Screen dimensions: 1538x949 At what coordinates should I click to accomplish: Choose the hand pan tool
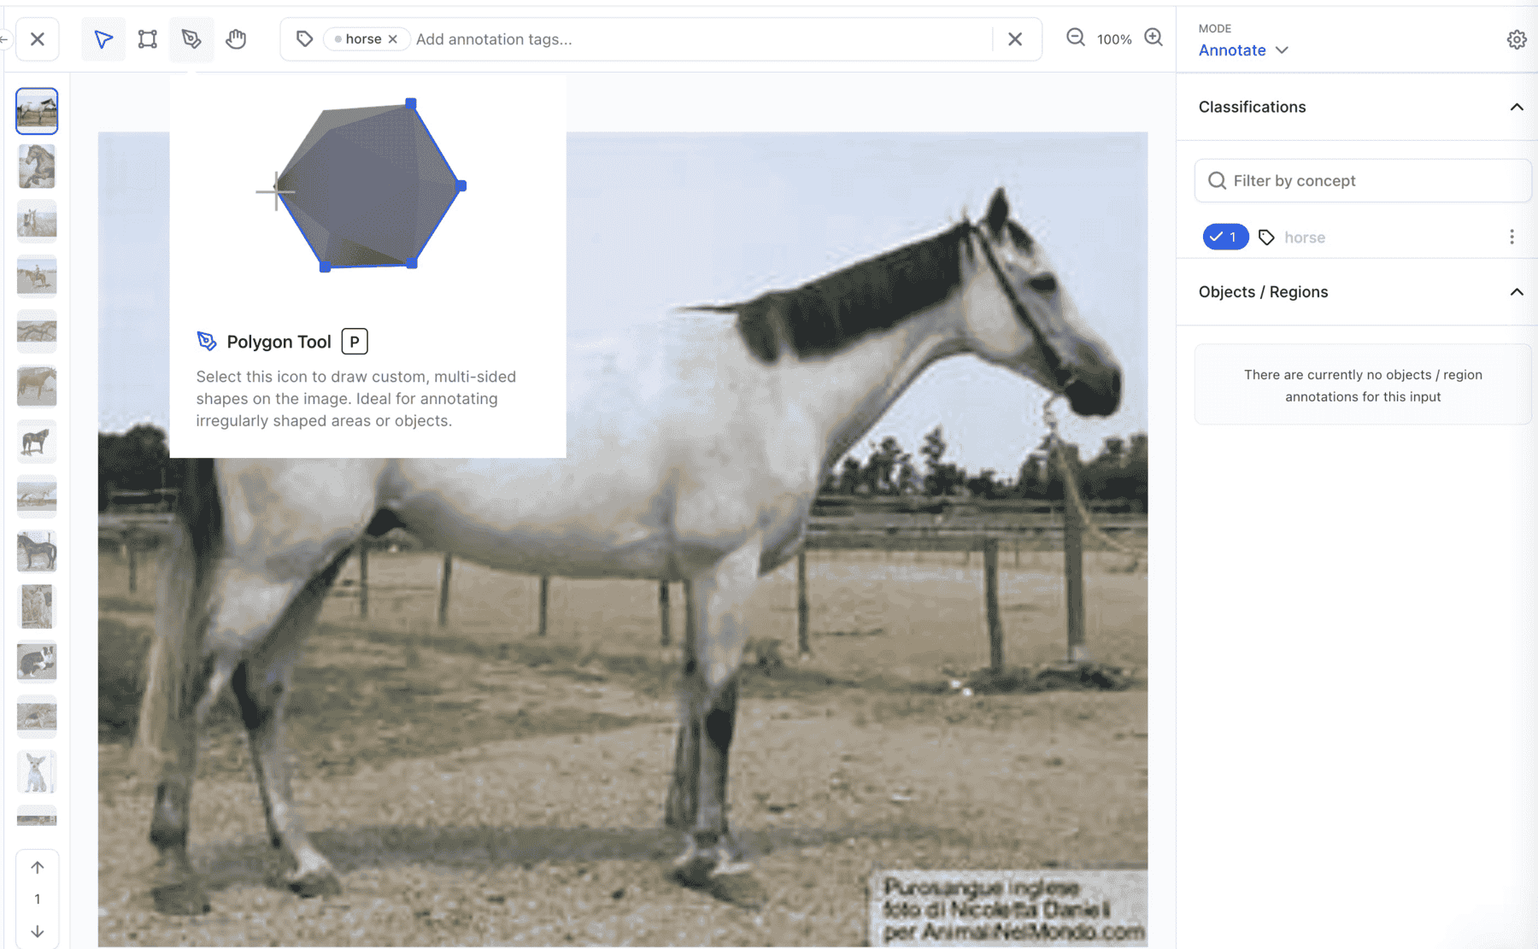(x=236, y=39)
